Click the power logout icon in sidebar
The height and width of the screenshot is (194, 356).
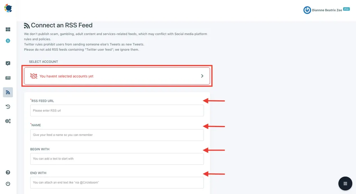pyautogui.click(x=8, y=184)
